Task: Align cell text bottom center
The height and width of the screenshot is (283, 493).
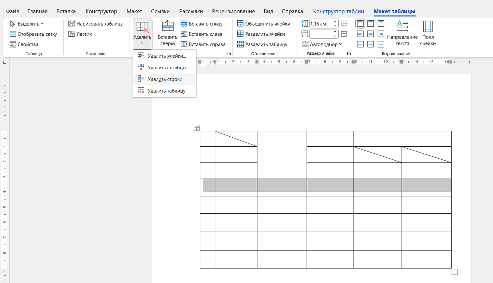Action: pyautogui.click(x=371, y=44)
